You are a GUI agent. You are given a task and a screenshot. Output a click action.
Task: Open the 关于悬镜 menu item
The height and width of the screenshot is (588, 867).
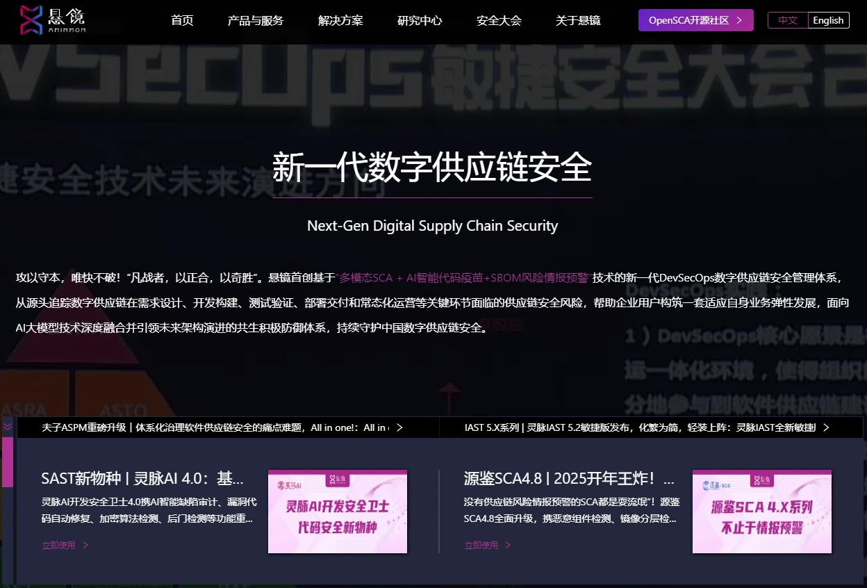click(x=577, y=20)
